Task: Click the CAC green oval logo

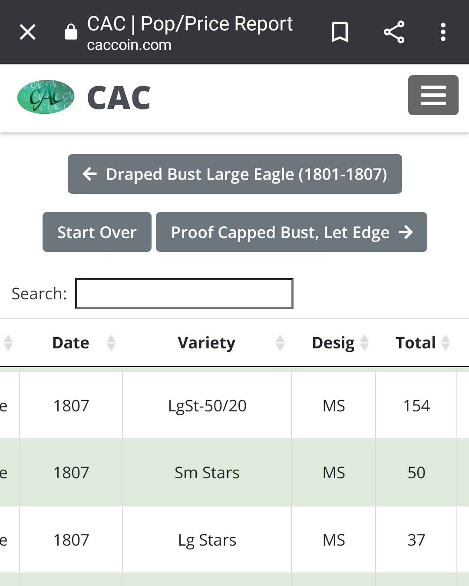Action: tap(46, 97)
